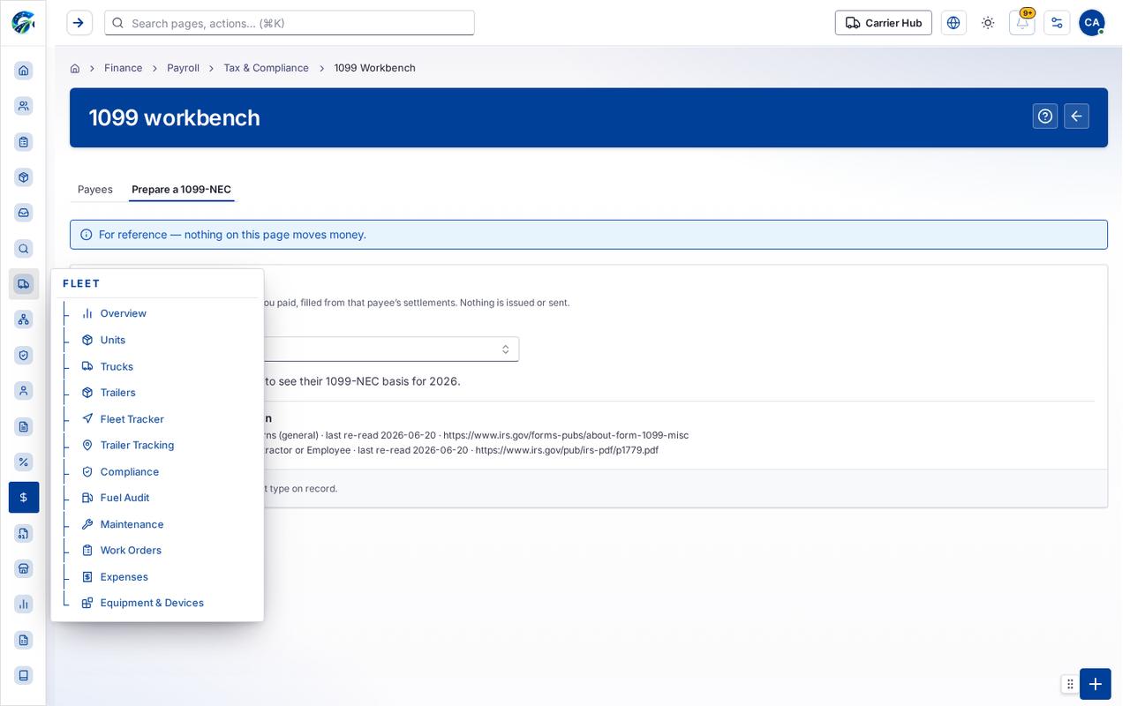Click the drag handle beside the plus button
1130x706 pixels.
(x=1070, y=684)
